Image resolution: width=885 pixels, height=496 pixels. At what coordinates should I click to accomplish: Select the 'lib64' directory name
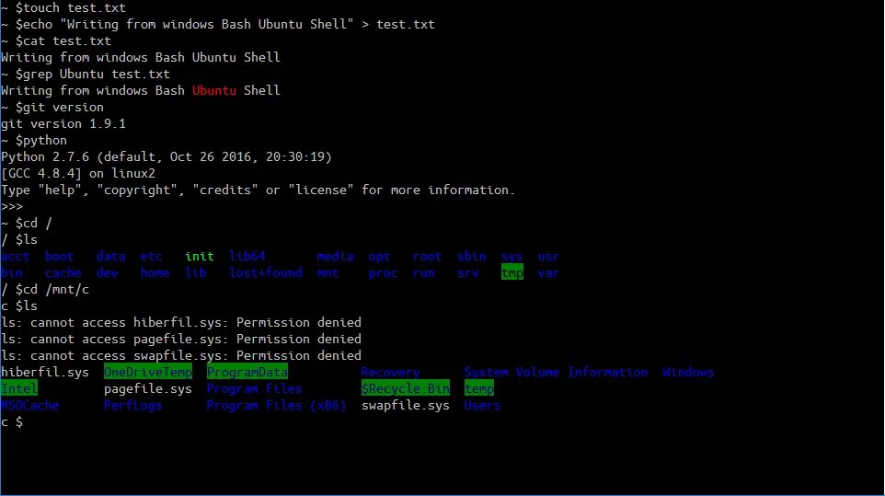coord(247,256)
